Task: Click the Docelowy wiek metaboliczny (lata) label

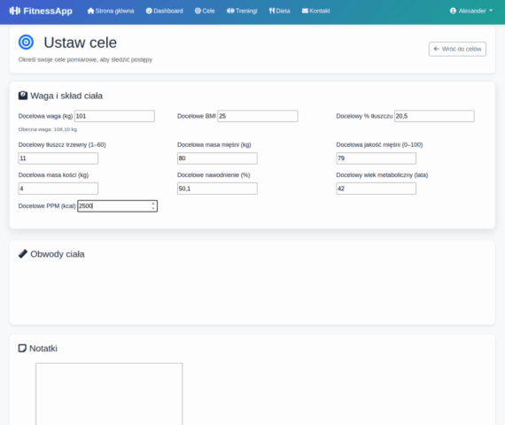Action: (382, 175)
